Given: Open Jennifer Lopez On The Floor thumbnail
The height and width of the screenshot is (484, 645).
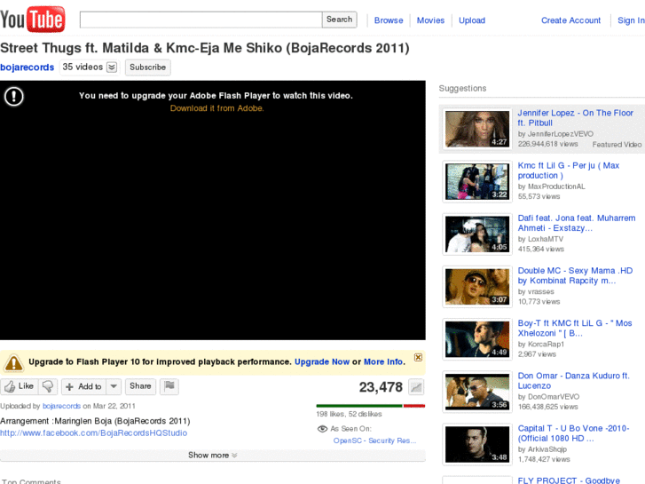Looking at the screenshot, I should point(477,129).
